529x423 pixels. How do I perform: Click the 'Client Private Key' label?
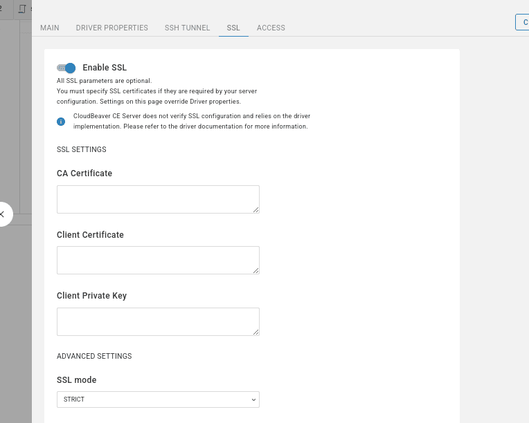92,296
